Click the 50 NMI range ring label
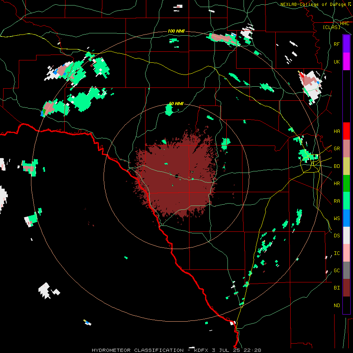Image resolution: width=353 pixels, height=353 pixels. tap(176, 104)
